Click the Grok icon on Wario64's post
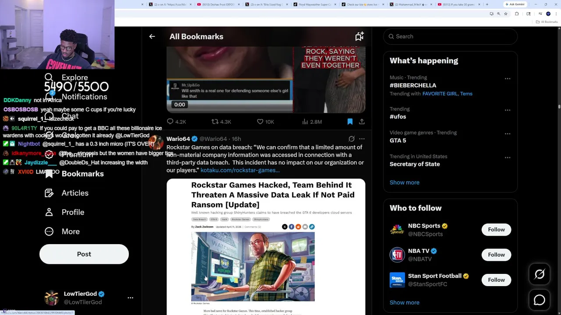Viewport: 561px width, 315px height. point(352,139)
